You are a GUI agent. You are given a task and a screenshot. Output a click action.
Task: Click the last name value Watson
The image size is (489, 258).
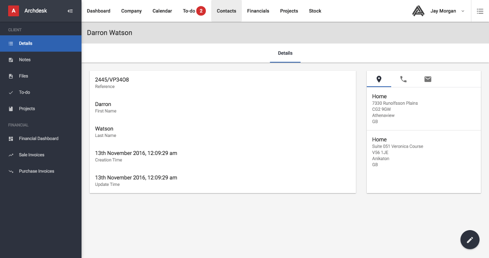tap(104, 129)
